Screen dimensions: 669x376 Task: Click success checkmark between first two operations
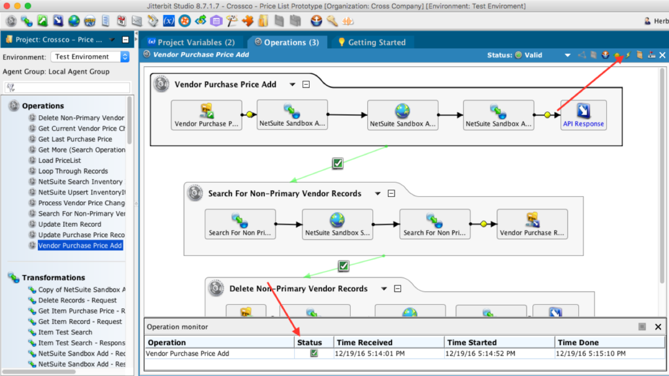[x=337, y=163]
